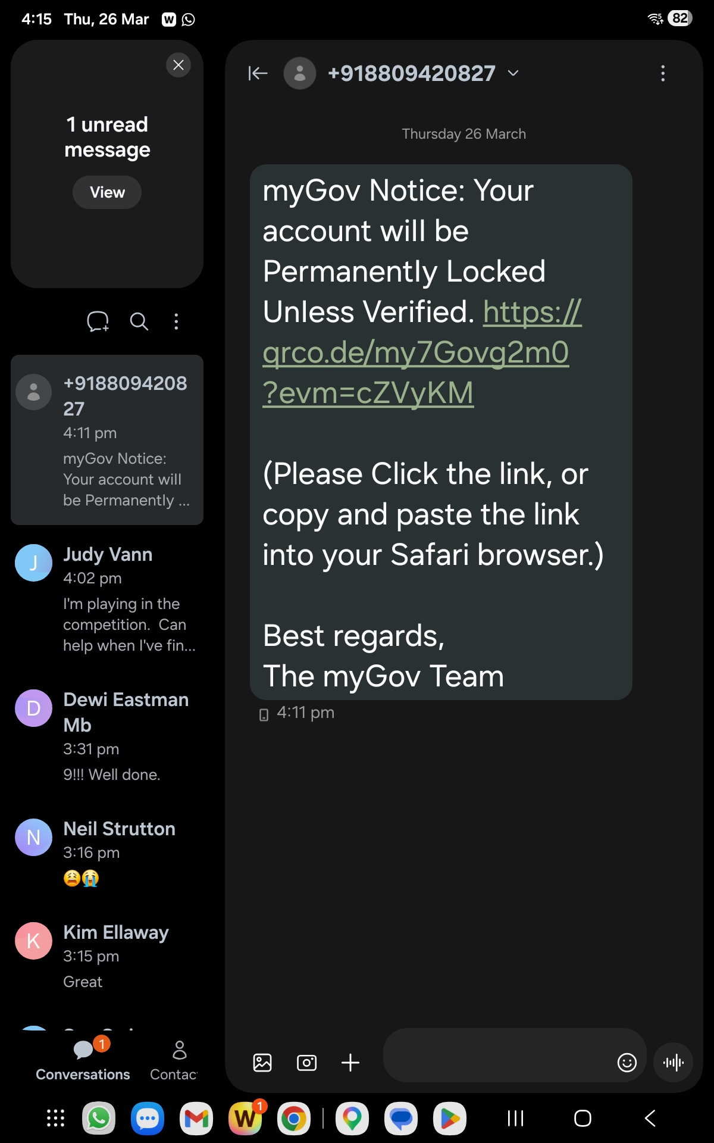This screenshot has height=1143, width=714.
Task: Open the qrco.de link in message
Action: coord(415,352)
